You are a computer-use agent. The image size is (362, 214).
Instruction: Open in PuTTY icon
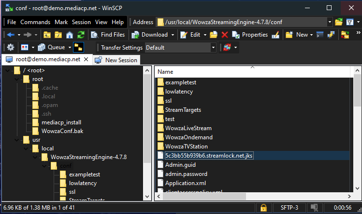pos(331,35)
